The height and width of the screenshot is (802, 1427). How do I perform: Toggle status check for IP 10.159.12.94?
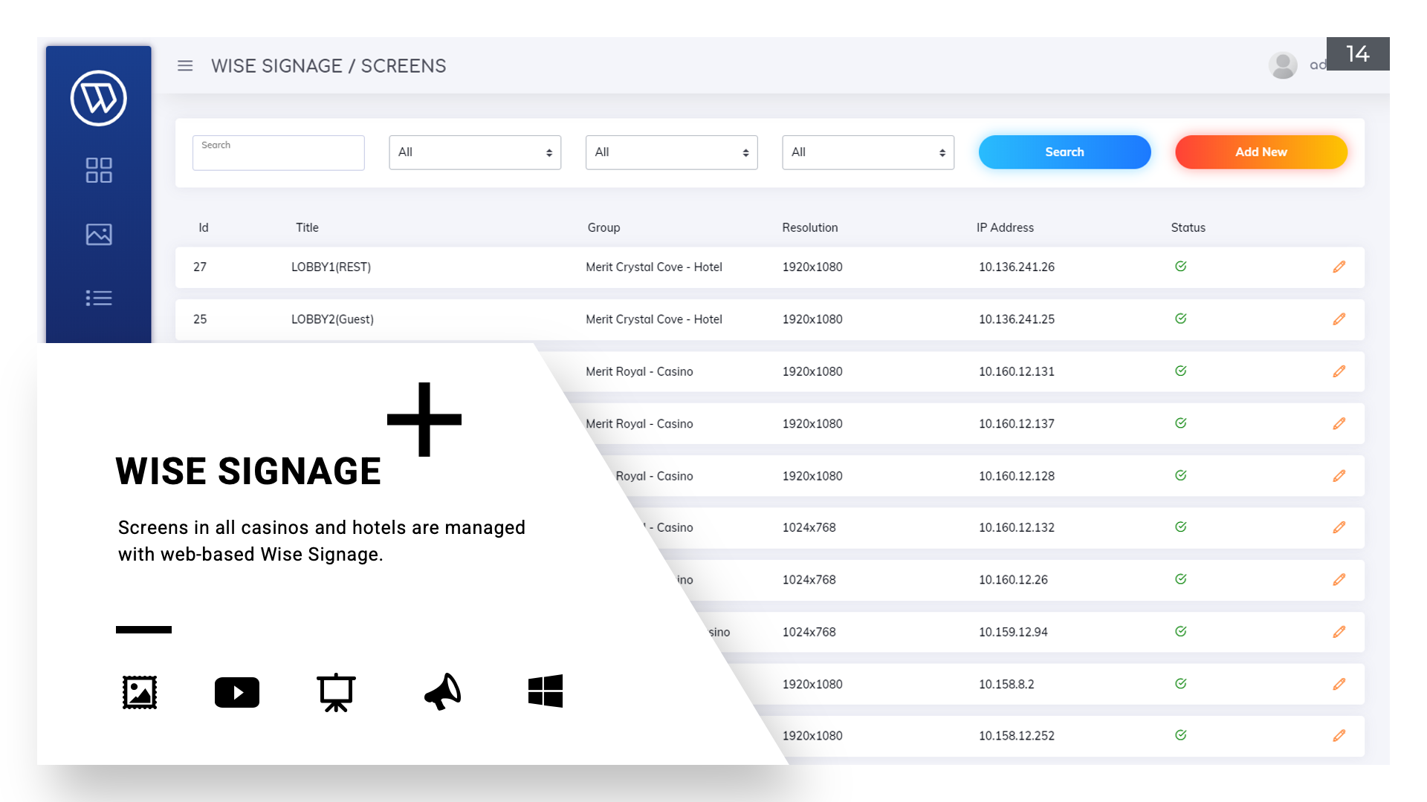pos(1180,631)
